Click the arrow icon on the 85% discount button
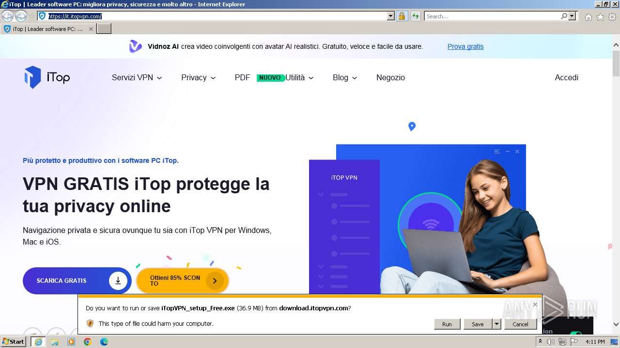Image resolution: width=620 pixels, height=348 pixels. (215, 280)
